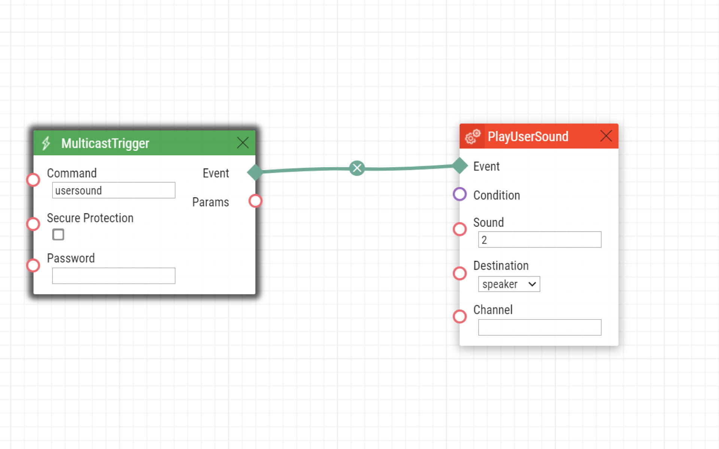
Task: Close the MulticastTrigger node
Action: 243,143
